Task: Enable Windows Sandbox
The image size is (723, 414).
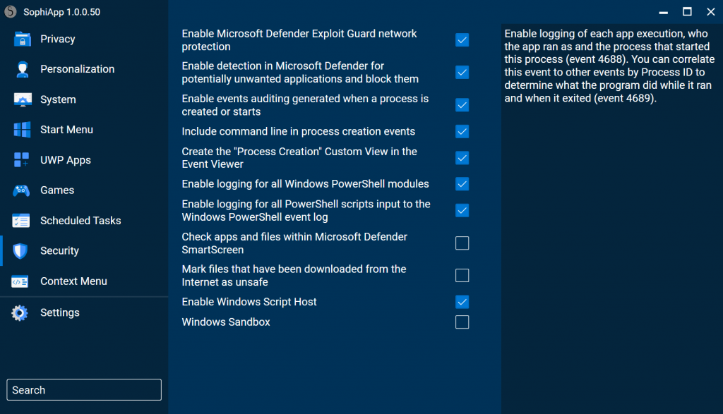Action: coord(462,322)
